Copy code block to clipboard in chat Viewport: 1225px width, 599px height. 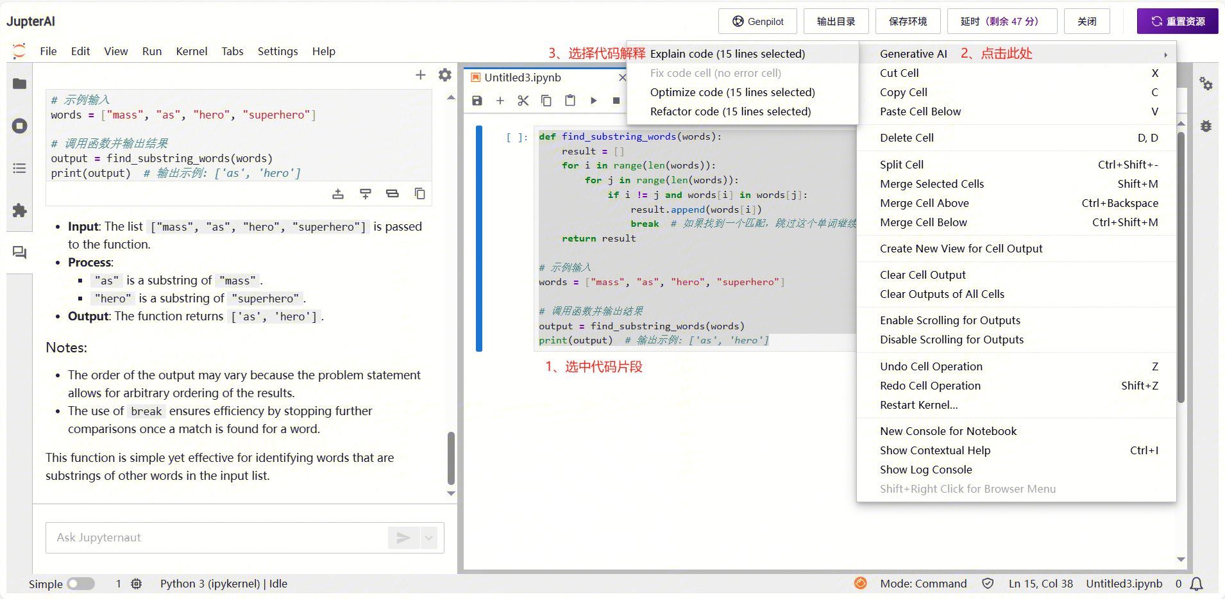420,193
